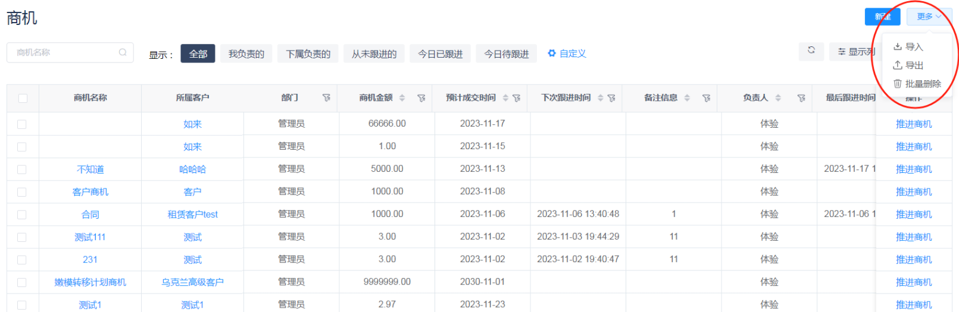The width and height of the screenshot is (959, 312).
Task: Open the filter icon for 商机金额 column
Action: [x=421, y=98]
